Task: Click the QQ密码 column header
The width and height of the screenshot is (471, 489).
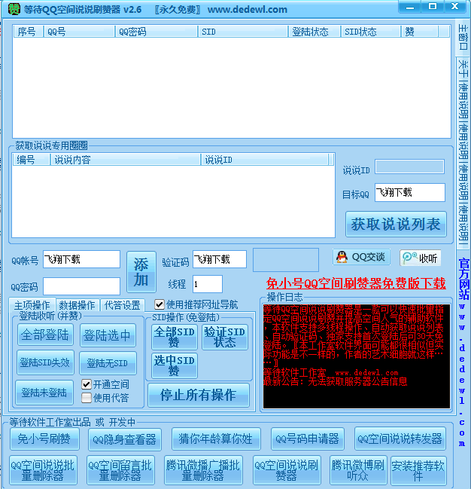Action: tap(156, 32)
